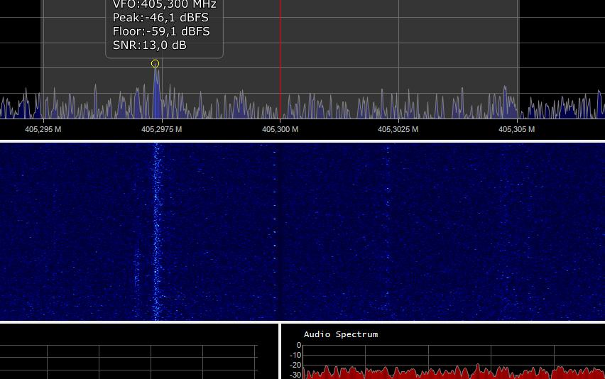The image size is (605, 379).
Task: Click the -30 label on the audio spectrum axis
Action: click(294, 375)
